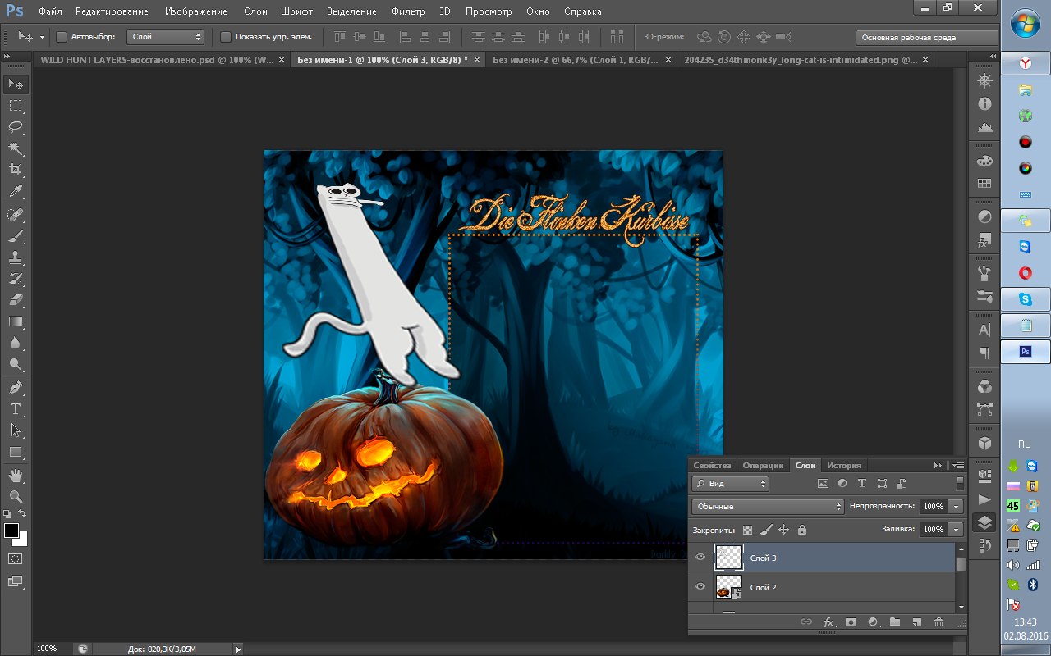Viewport: 1051px width, 656px height.
Task: Expand the Заливка fill slider arrow
Action: pos(956,530)
